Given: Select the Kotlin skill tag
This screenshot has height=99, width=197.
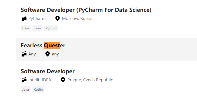Looking at the screenshot, I should [38, 90].
